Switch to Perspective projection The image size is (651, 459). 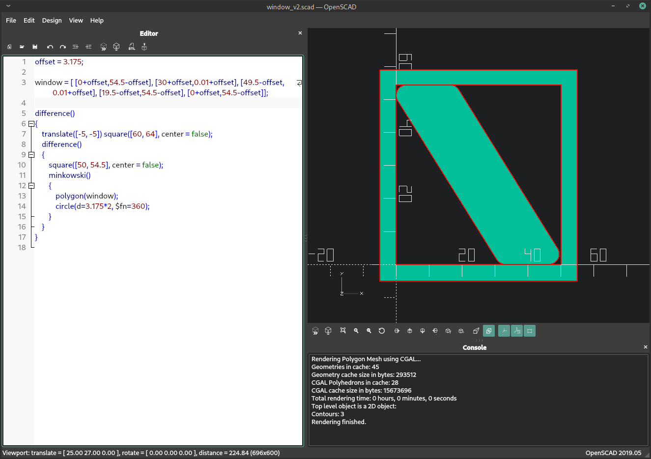click(476, 331)
